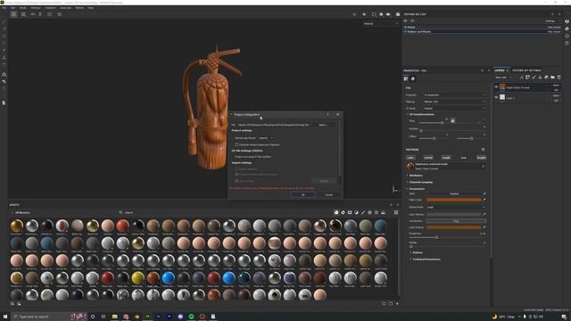Open the help icon in Project configuration
571x321 pixels.
click(x=327, y=114)
